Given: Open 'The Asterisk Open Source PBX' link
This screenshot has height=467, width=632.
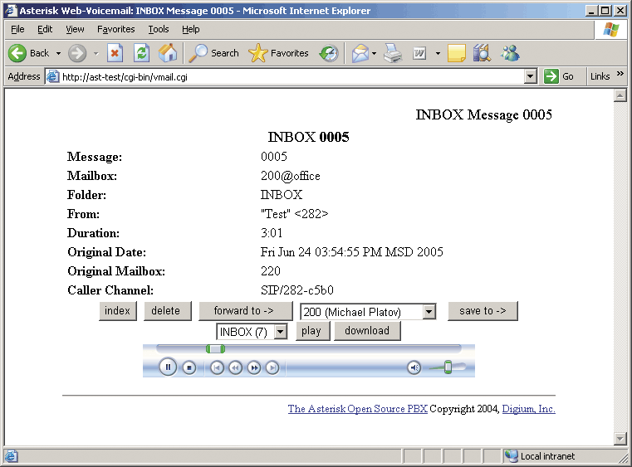Looking at the screenshot, I should (357, 409).
